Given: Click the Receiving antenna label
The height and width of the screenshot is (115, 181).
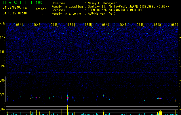Looking at the screenshot, I should pos(66,14).
